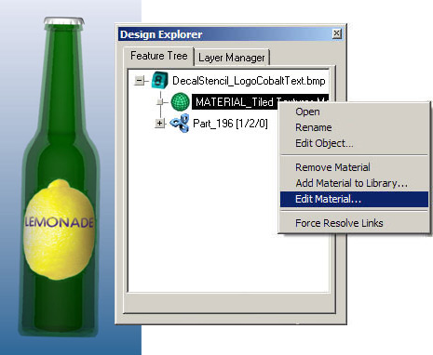Toggle the expander beside MATERIAL_Tiled Texture
This screenshot has width=433, height=355.
tap(160, 101)
